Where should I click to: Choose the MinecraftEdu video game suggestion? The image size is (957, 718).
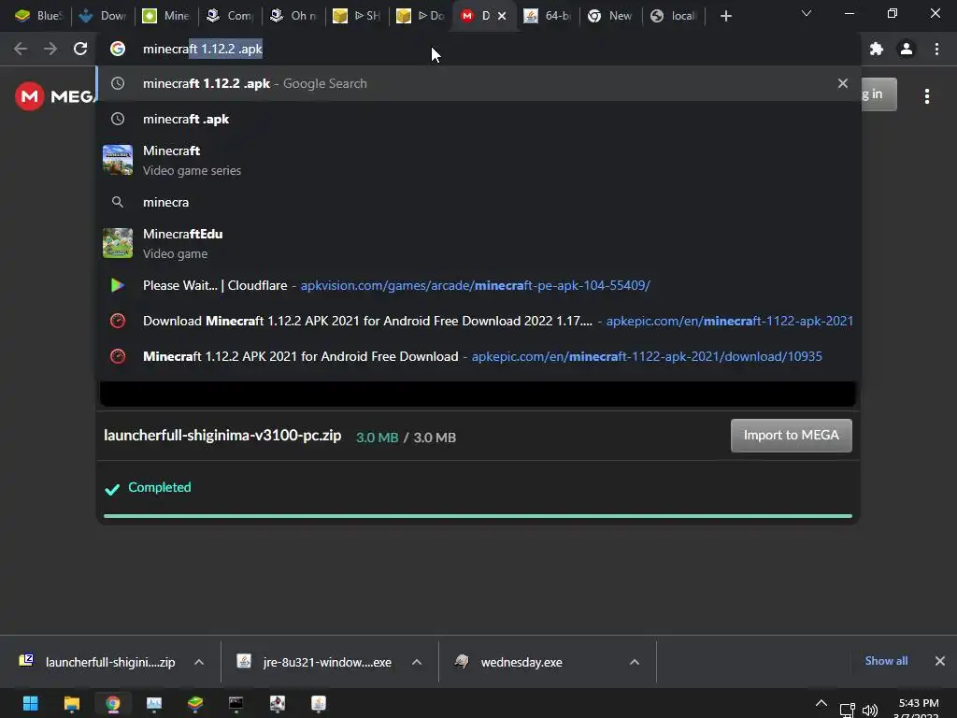pos(478,244)
